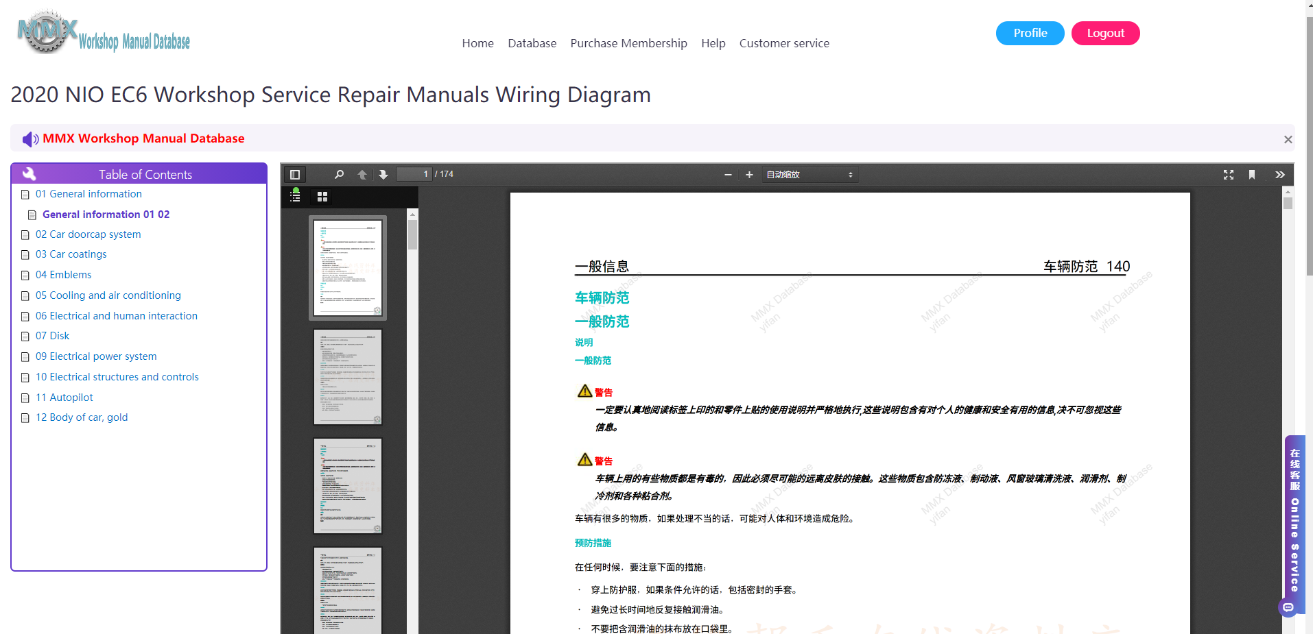Select the second page thumbnail
This screenshot has width=1313, height=634.
point(348,377)
